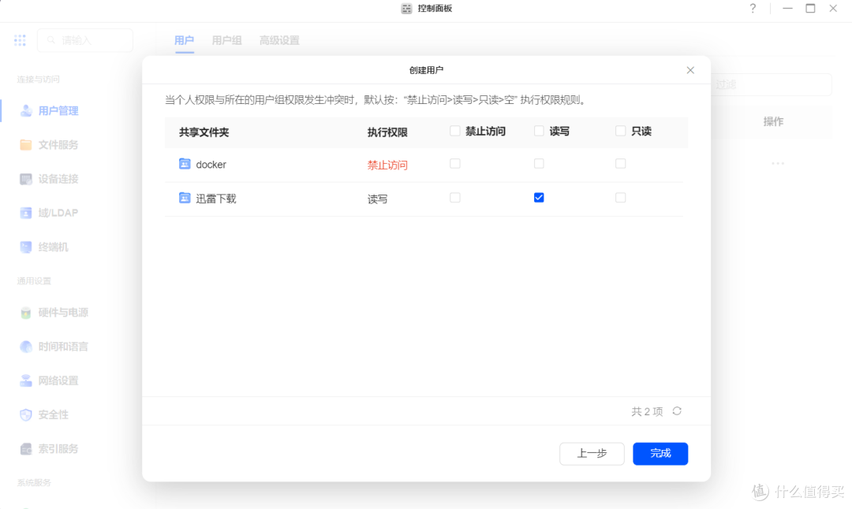Image resolution: width=852 pixels, height=509 pixels.
Task: Tick 禁止访问 checkbox for docker folder
Action: click(455, 163)
